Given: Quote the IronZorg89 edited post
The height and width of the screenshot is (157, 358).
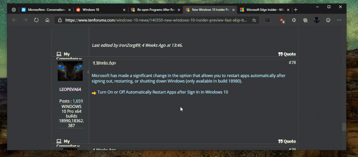Looking at the screenshot, I should (287, 54).
